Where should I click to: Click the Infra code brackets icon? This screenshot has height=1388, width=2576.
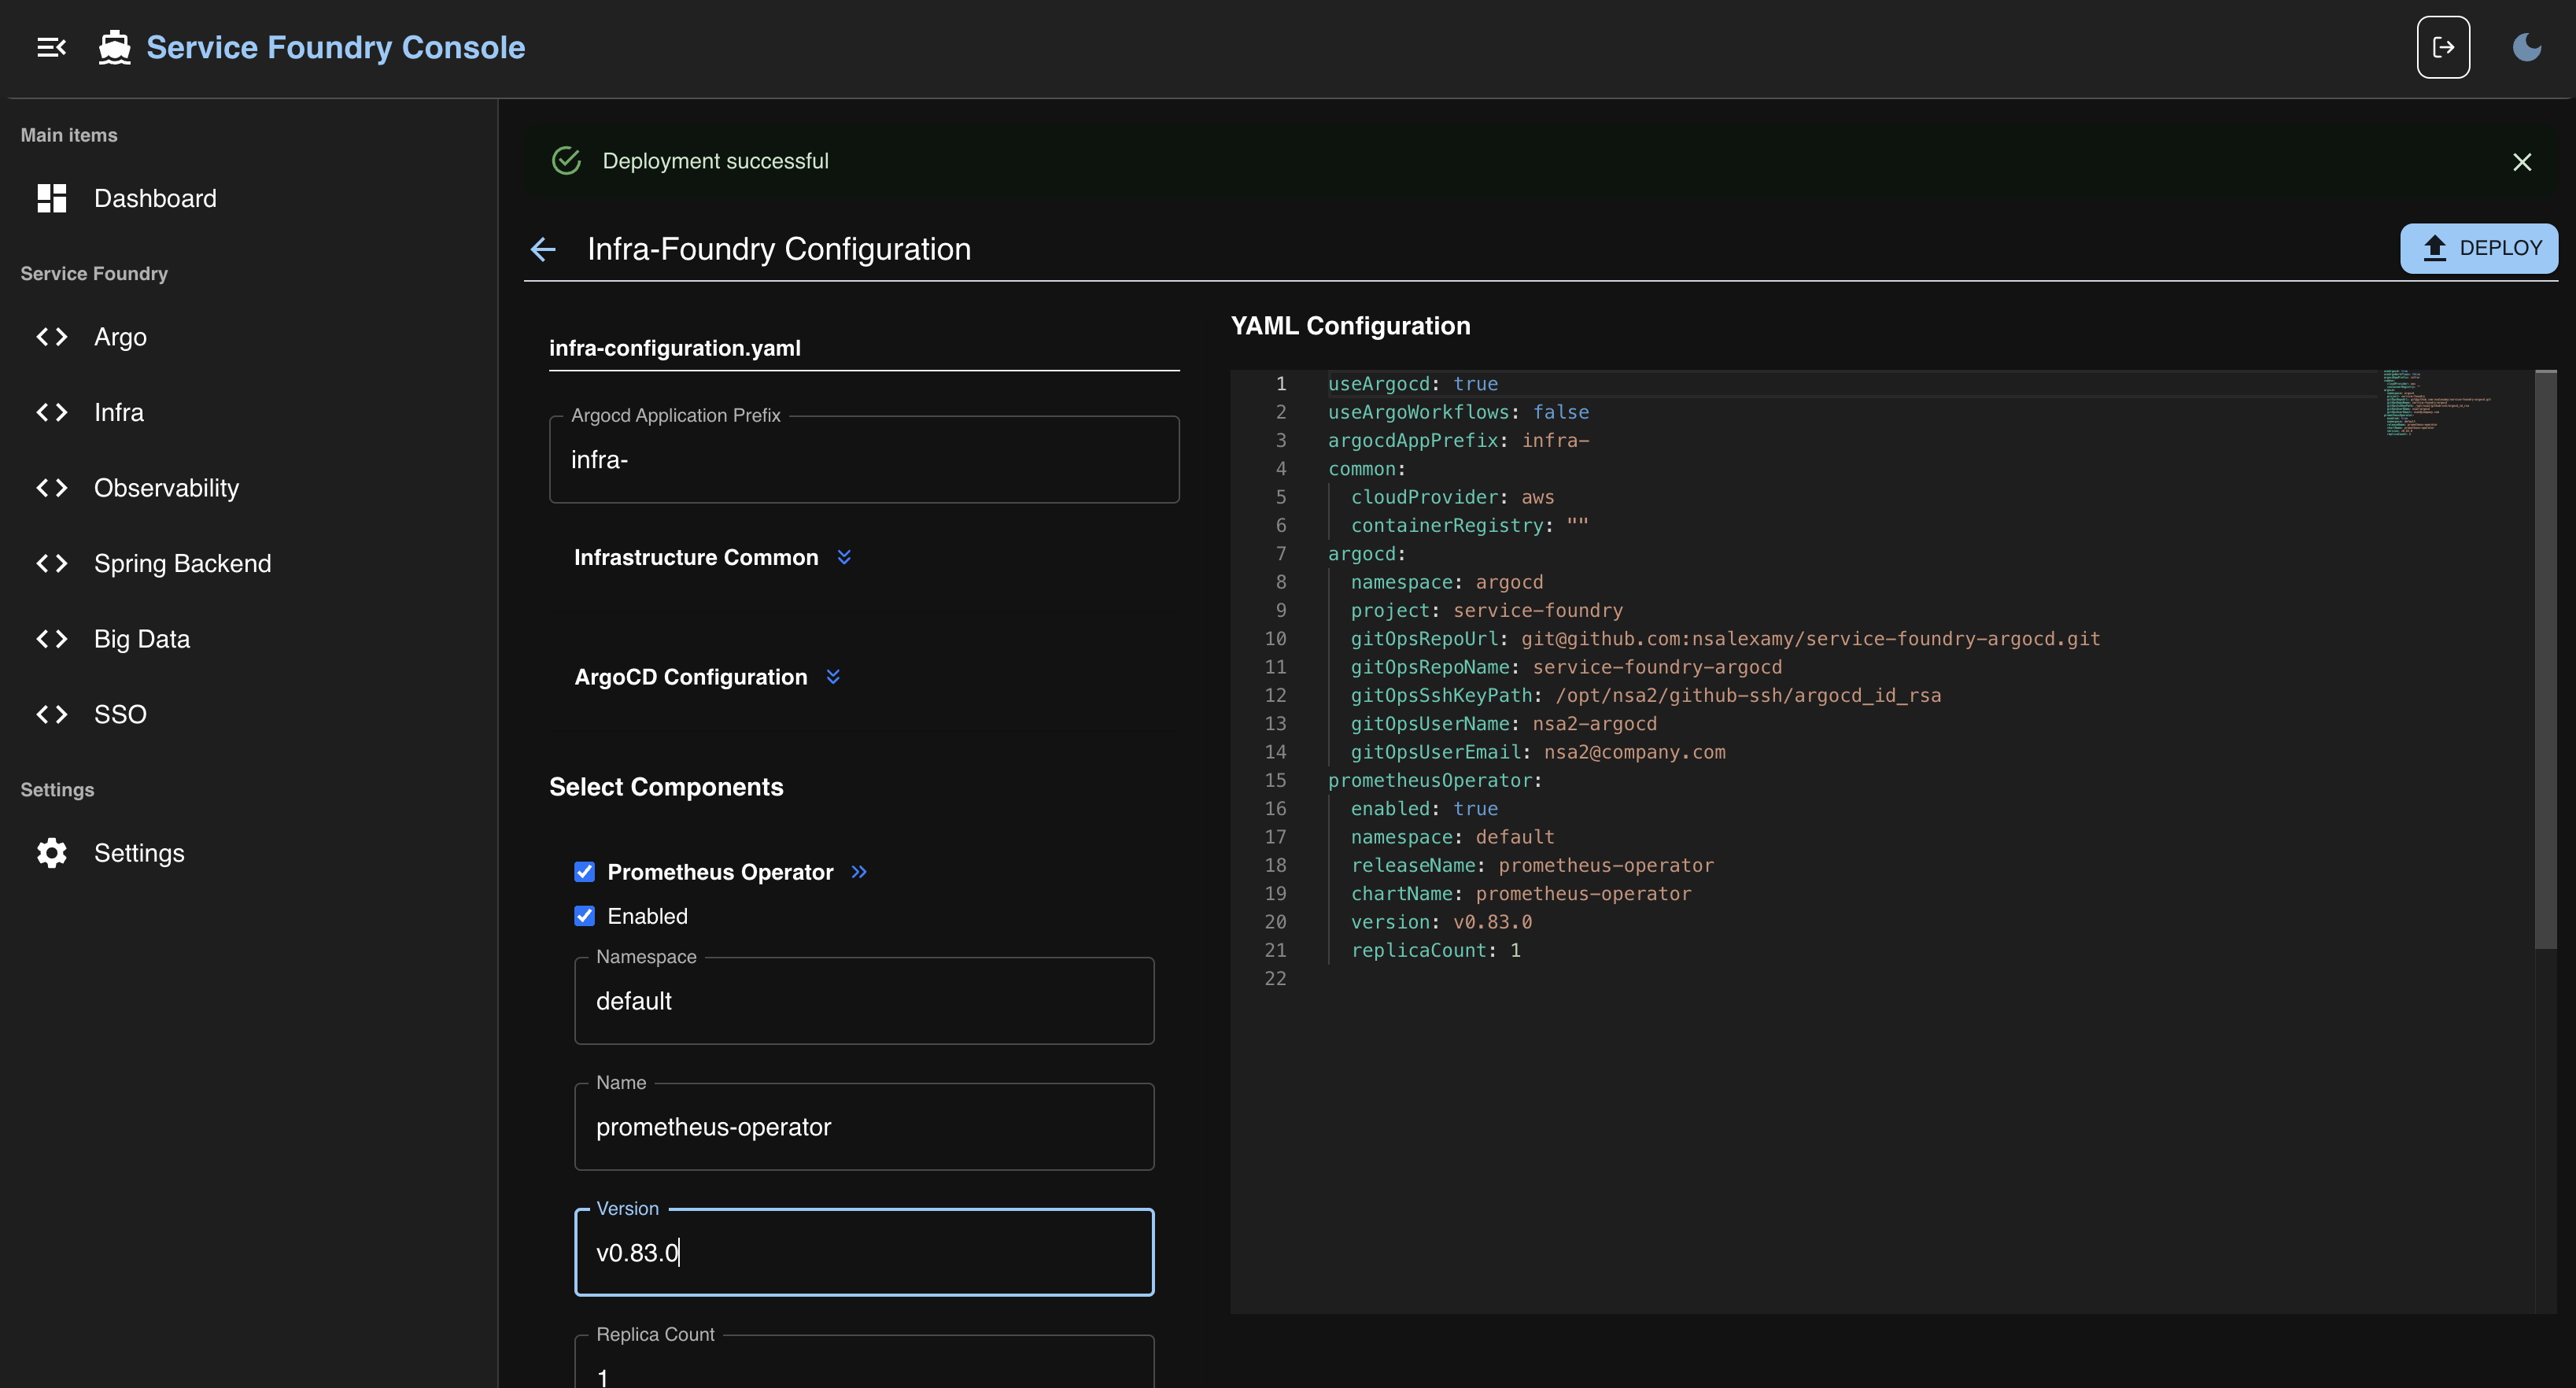click(x=52, y=412)
